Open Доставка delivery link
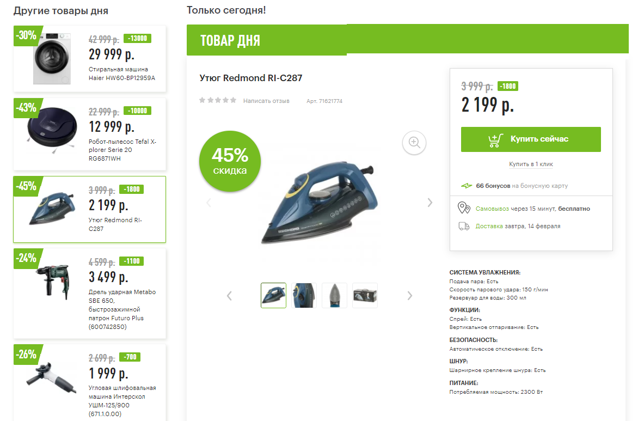The image size is (644, 421). (489, 226)
